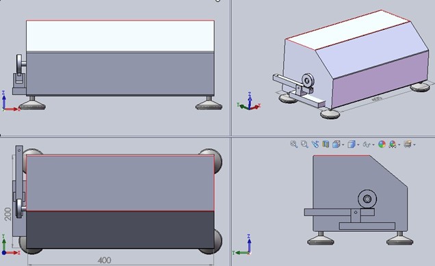Viewport: 435px width, 266px height.
Task: Click the Display Style box icon
Action: (x=352, y=144)
